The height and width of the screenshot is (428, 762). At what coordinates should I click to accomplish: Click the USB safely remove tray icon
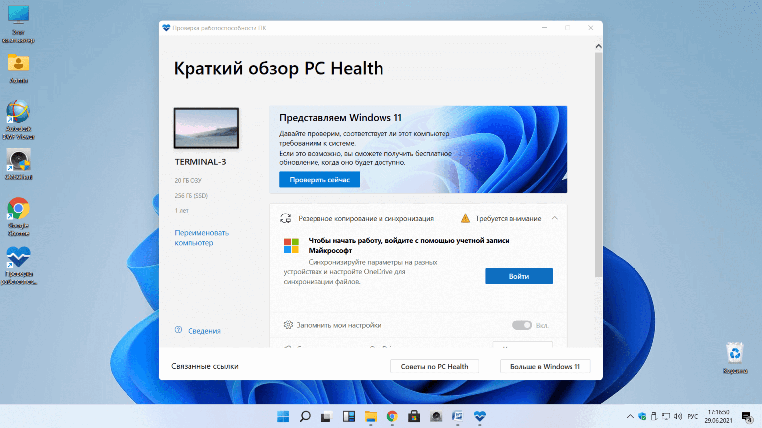(654, 416)
